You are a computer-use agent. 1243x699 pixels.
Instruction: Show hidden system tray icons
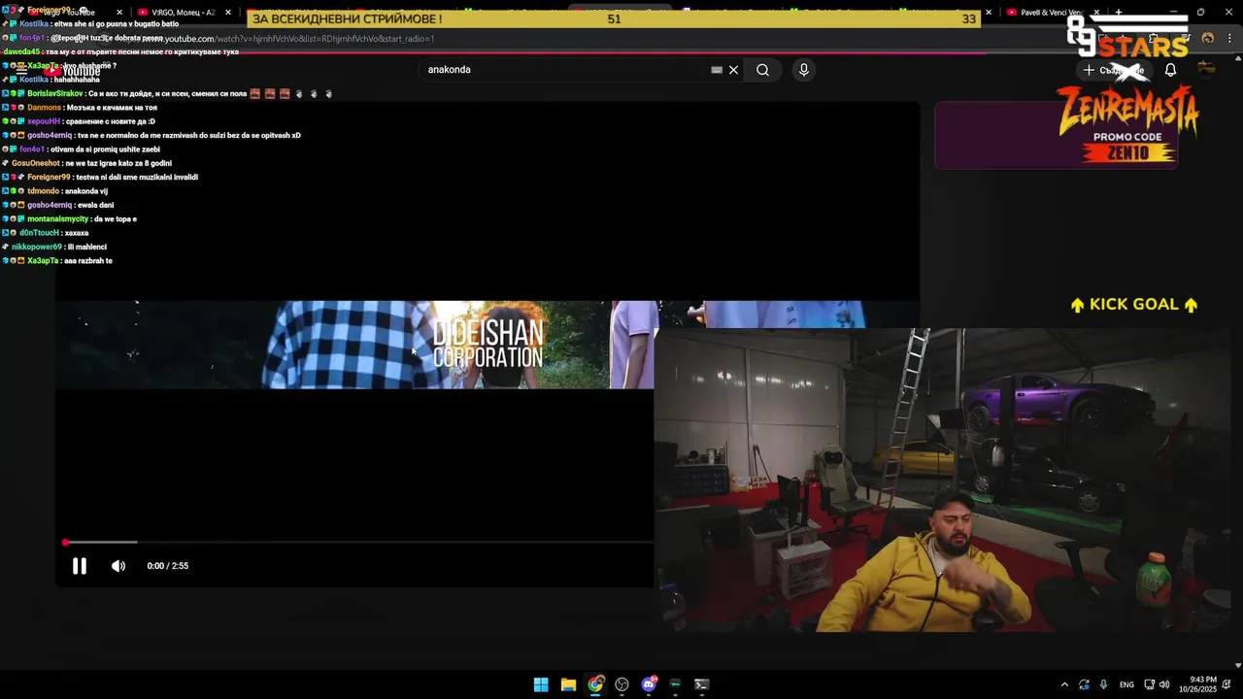pyautogui.click(x=1064, y=684)
